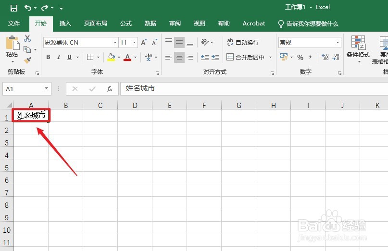
Task: Apply comma style
Action: (310, 57)
